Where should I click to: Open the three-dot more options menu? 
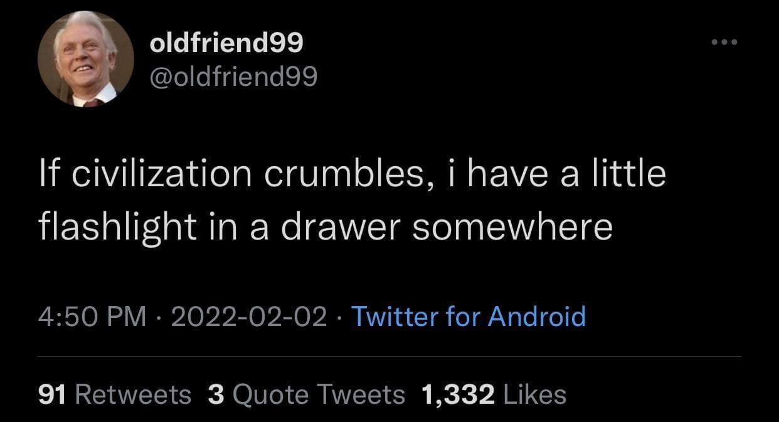click(x=726, y=43)
